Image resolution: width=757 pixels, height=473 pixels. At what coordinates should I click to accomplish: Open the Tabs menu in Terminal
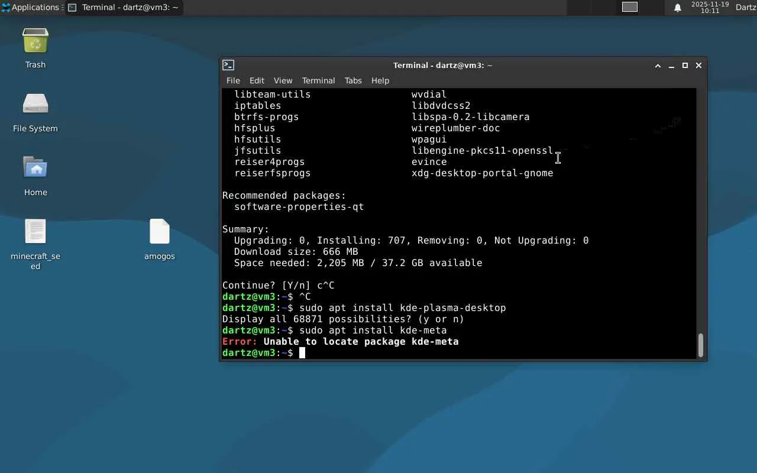353,80
